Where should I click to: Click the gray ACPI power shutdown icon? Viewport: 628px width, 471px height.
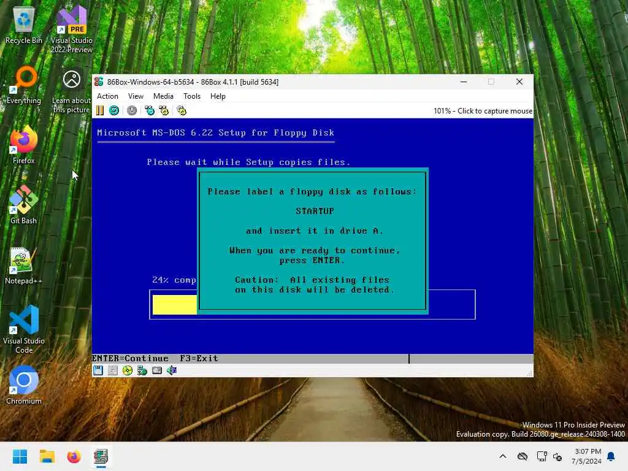132,110
